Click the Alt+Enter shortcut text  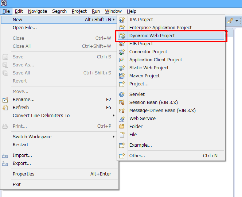click(x=101, y=174)
